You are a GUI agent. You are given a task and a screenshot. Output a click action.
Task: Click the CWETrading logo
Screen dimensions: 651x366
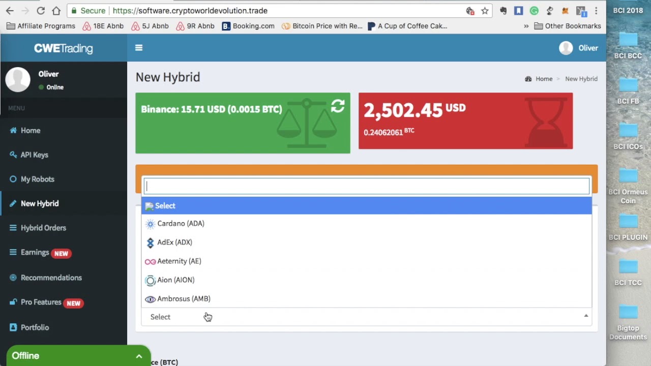click(x=64, y=48)
